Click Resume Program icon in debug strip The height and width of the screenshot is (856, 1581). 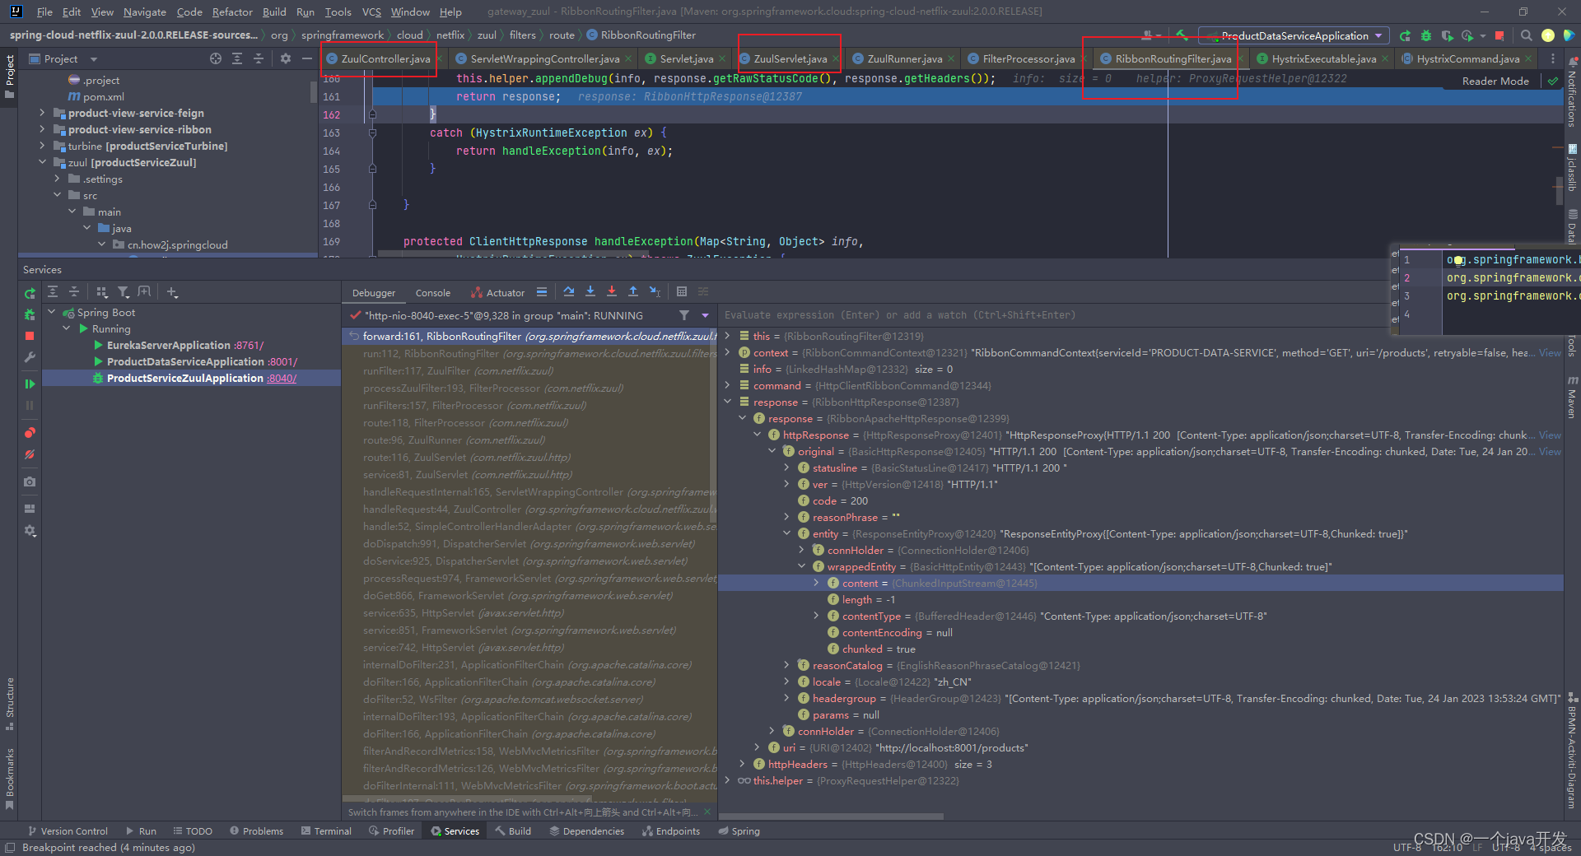(x=30, y=384)
